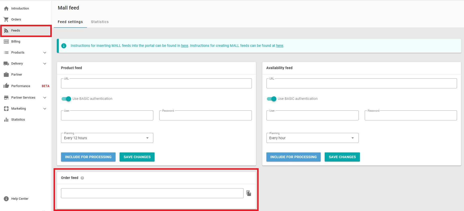Screen dimensions: 464x211
Task: Click the Billing money icon
Action: point(6,42)
